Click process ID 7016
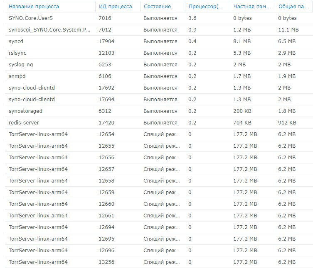The width and height of the screenshot is (313, 268). [x=105, y=18]
